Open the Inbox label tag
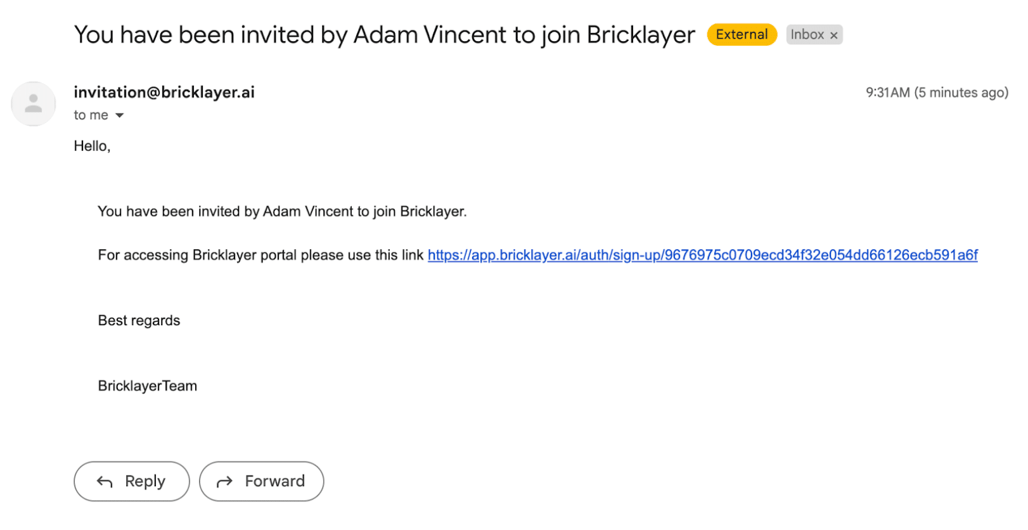This screenshot has height=530, width=1028. click(807, 35)
